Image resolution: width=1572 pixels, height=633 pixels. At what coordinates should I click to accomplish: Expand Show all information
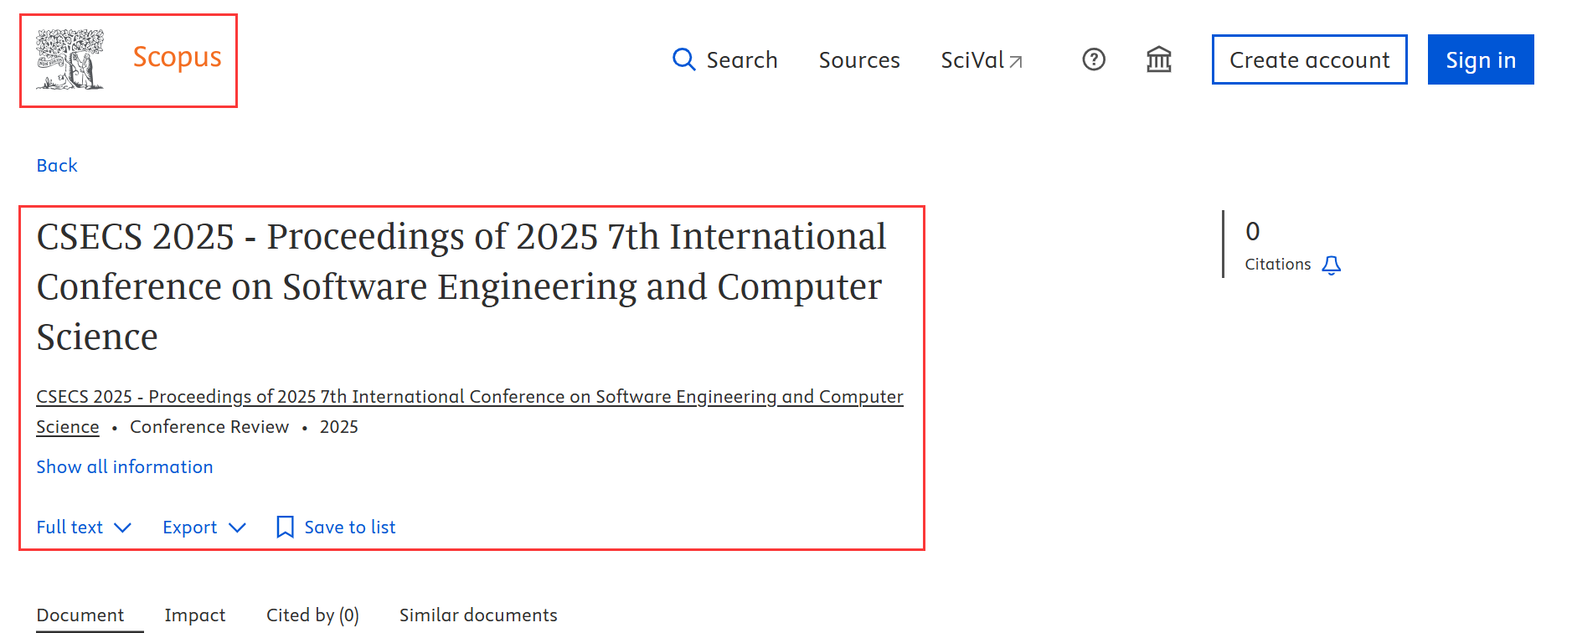point(124,466)
